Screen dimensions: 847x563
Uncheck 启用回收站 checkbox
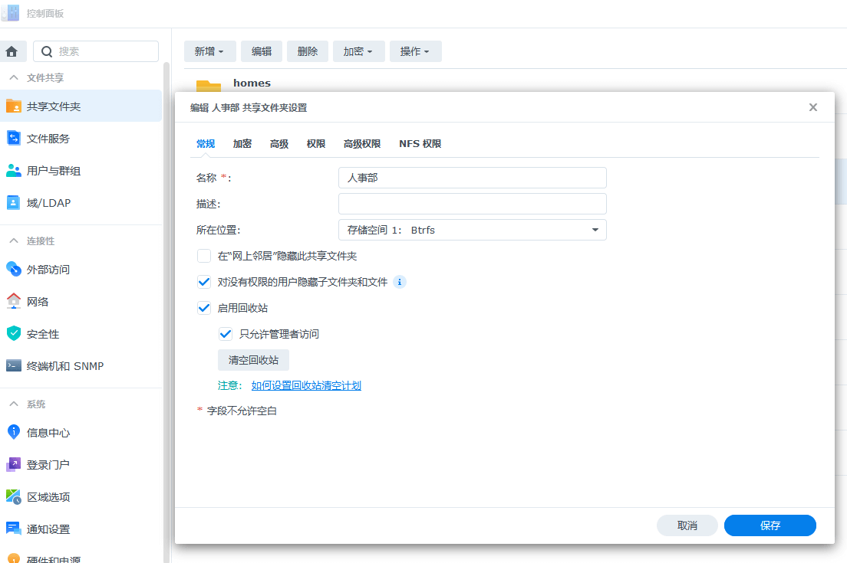tap(204, 308)
